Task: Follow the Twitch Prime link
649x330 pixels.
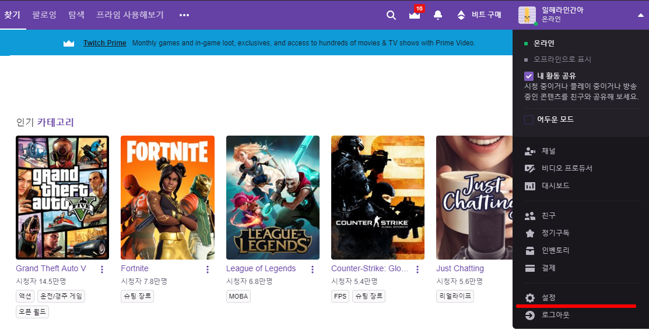Action: click(105, 43)
